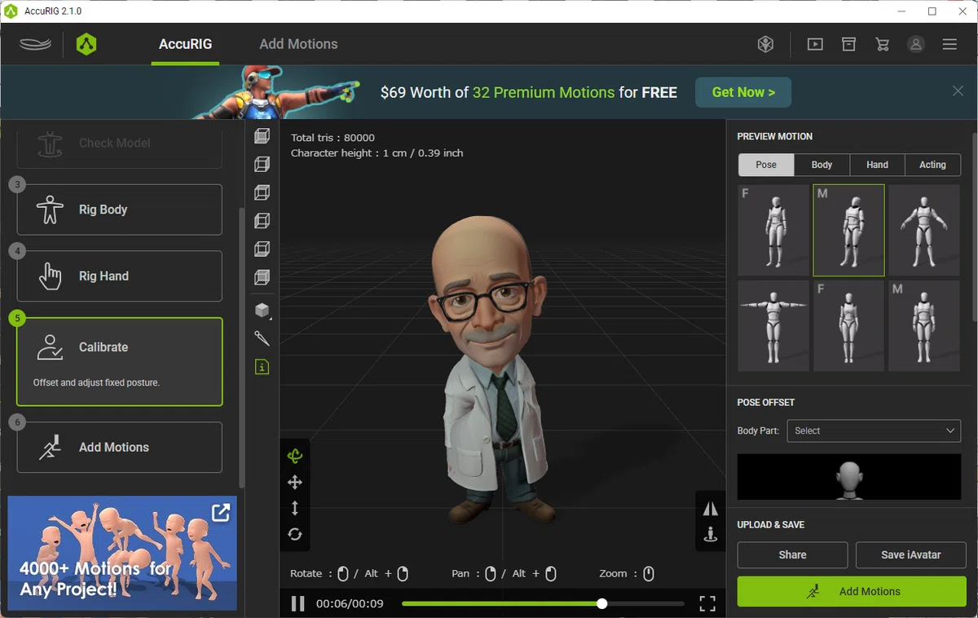The image size is (978, 618).
Task: Click the pose offset head preview image
Action: (x=849, y=477)
